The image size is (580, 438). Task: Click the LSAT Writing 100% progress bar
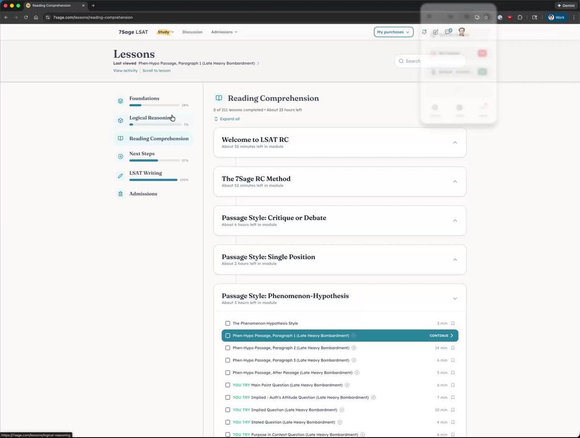[x=153, y=180]
